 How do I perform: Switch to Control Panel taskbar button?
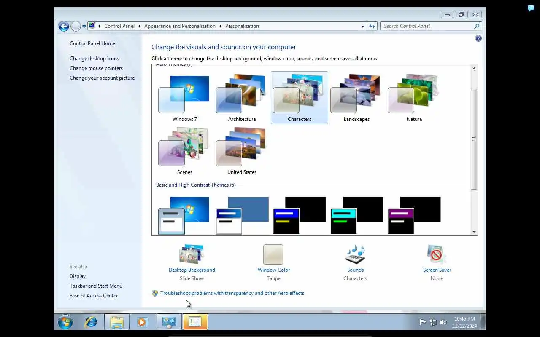click(169, 322)
